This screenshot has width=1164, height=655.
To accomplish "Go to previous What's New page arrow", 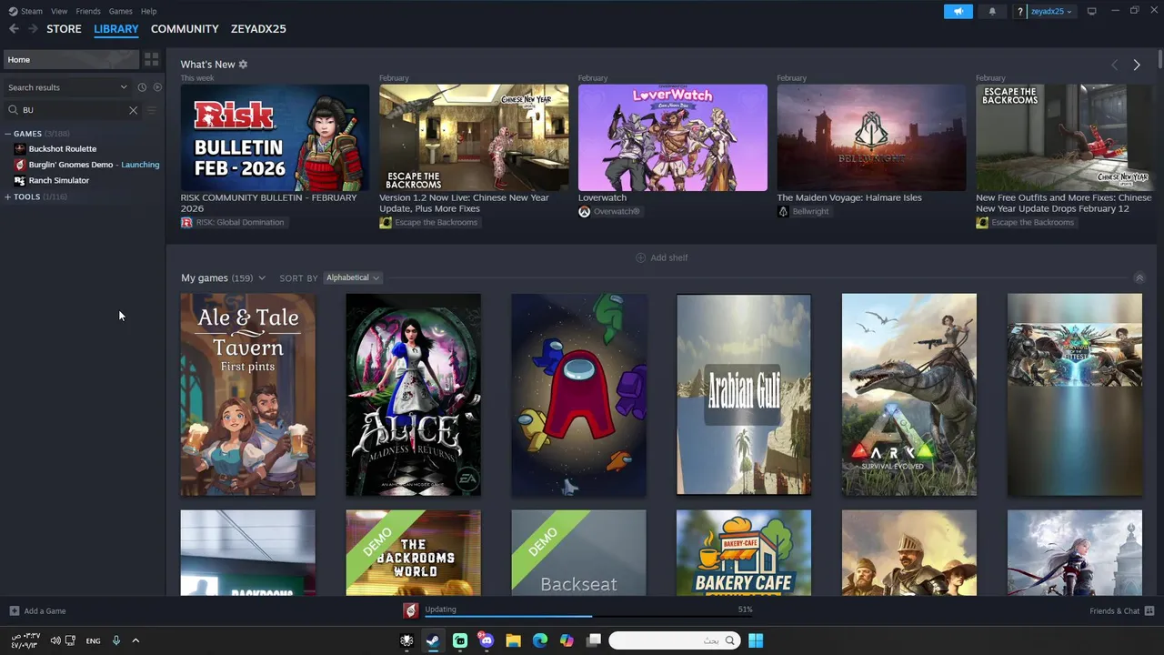I will (x=1114, y=65).
